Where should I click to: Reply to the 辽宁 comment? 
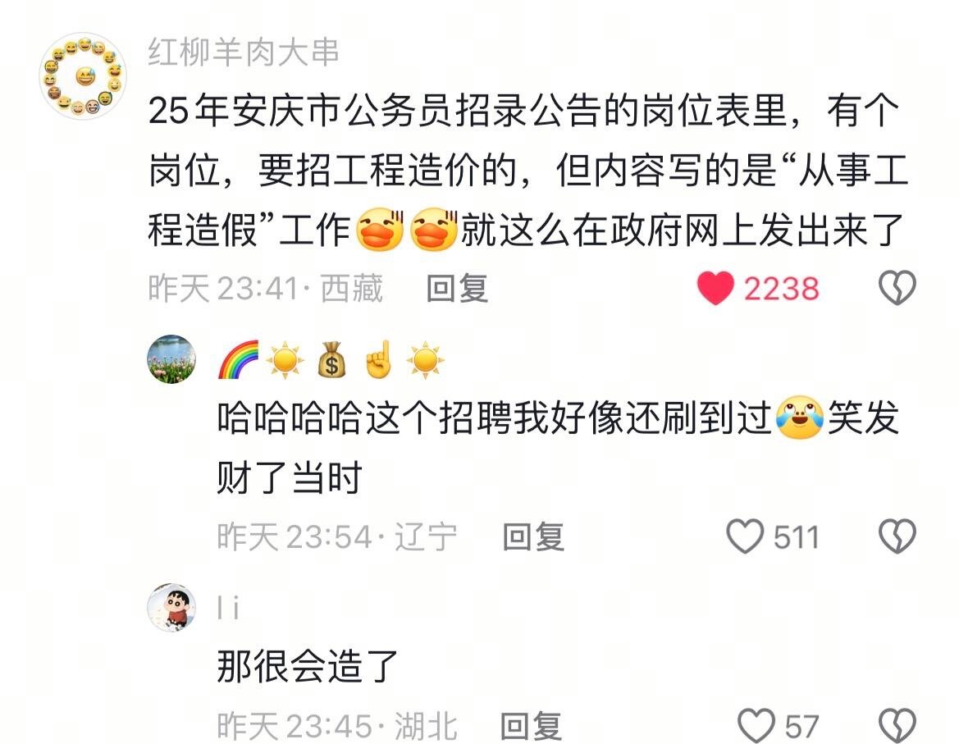532,536
